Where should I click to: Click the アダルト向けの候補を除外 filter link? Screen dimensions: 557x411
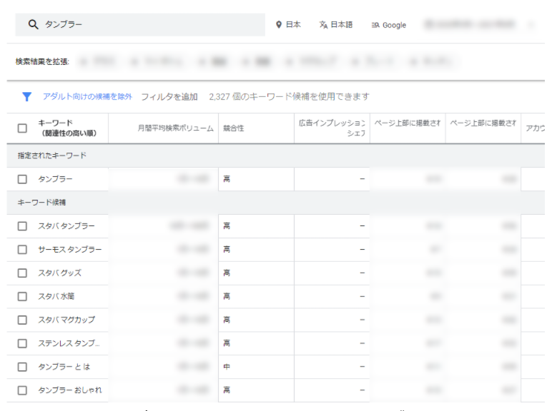(x=87, y=96)
